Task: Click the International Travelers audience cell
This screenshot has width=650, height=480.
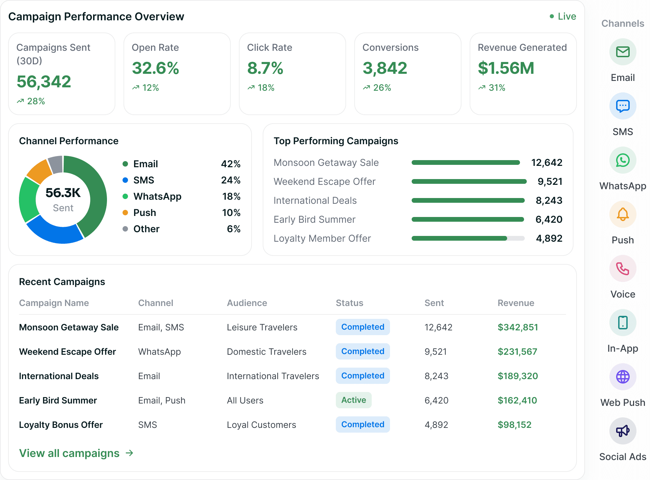Action: [x=273, y=376]
